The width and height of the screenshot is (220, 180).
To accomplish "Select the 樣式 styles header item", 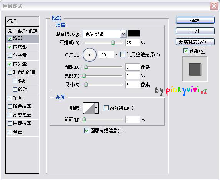I will (22, 21).
